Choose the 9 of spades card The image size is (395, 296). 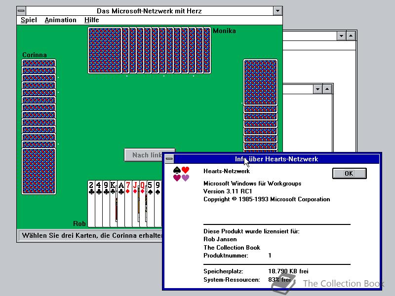158,203
